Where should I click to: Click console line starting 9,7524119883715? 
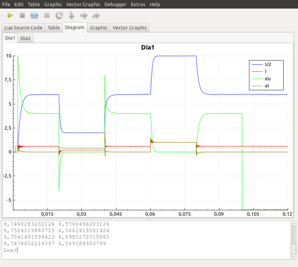tap(57, 230)
